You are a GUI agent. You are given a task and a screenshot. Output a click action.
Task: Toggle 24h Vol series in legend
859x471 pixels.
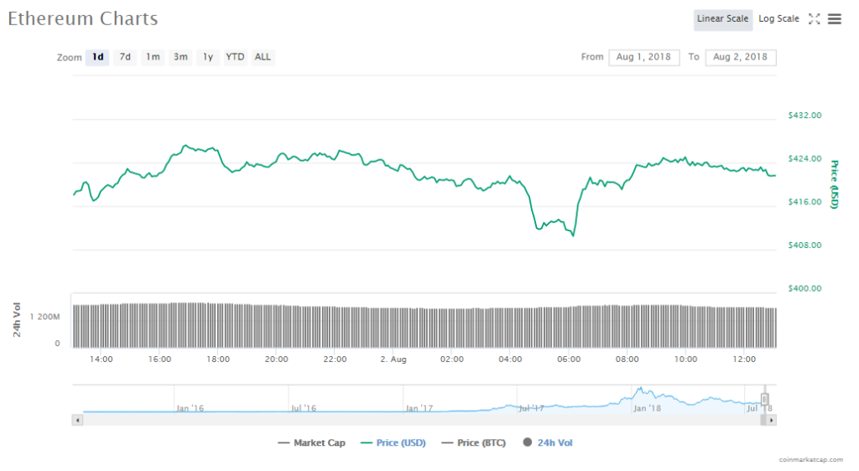coord(548,443)
